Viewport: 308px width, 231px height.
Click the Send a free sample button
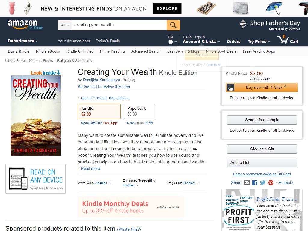click(x=262, y=120)
